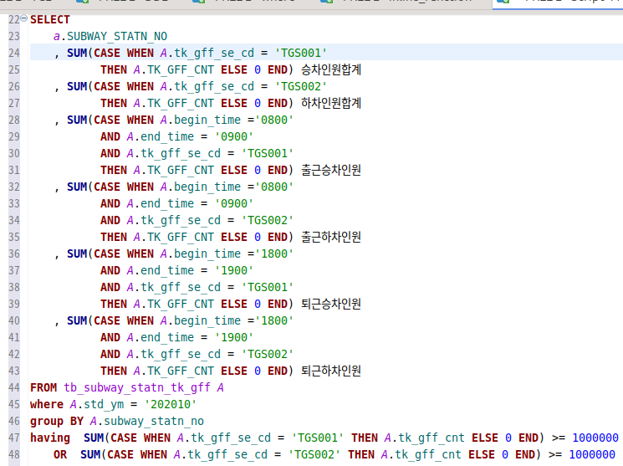This screenshot has height=466, width=623.
Task: Collapse the SELECT block fold toggle
Action: pyautogui.click(x=24, y=19)
